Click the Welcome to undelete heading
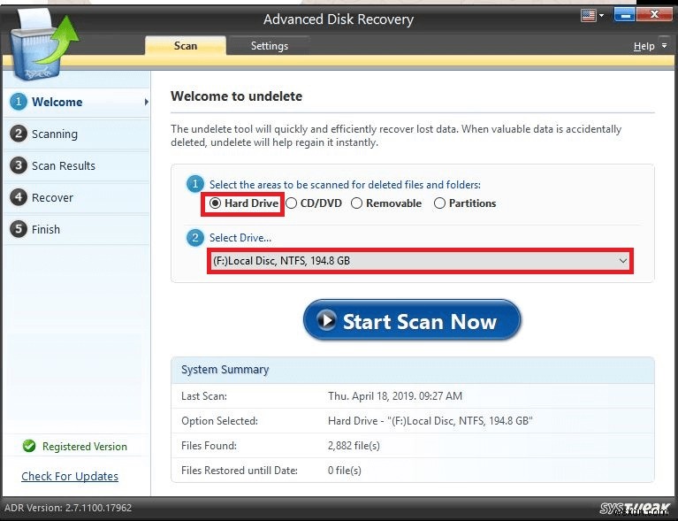The width and height of the screenshot is (678, 521). tap(237, 96)
